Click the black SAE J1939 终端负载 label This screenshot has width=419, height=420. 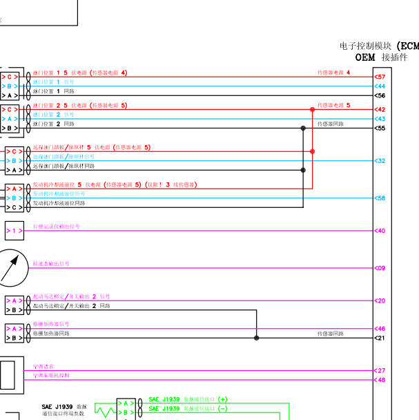coord(64,410)
